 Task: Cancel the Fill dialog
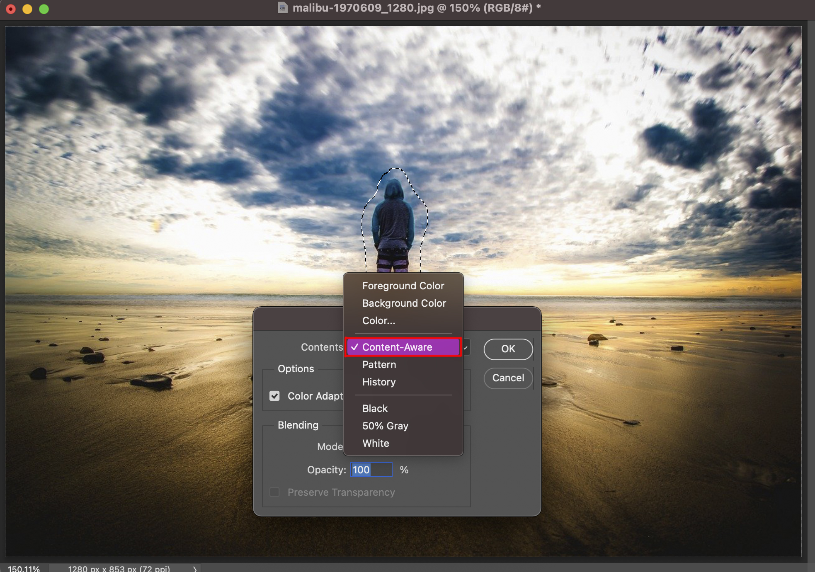(x=508, y=378)
